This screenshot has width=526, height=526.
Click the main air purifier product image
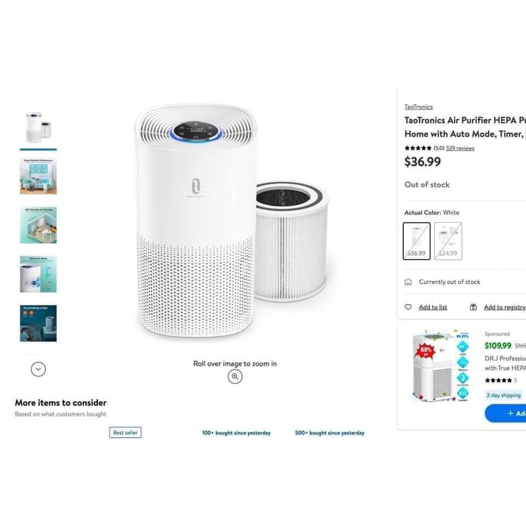[x=231, y=220]
